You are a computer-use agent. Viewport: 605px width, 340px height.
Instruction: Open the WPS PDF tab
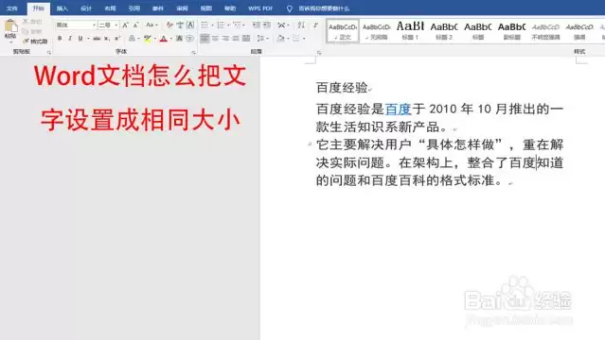pos(260,8)
